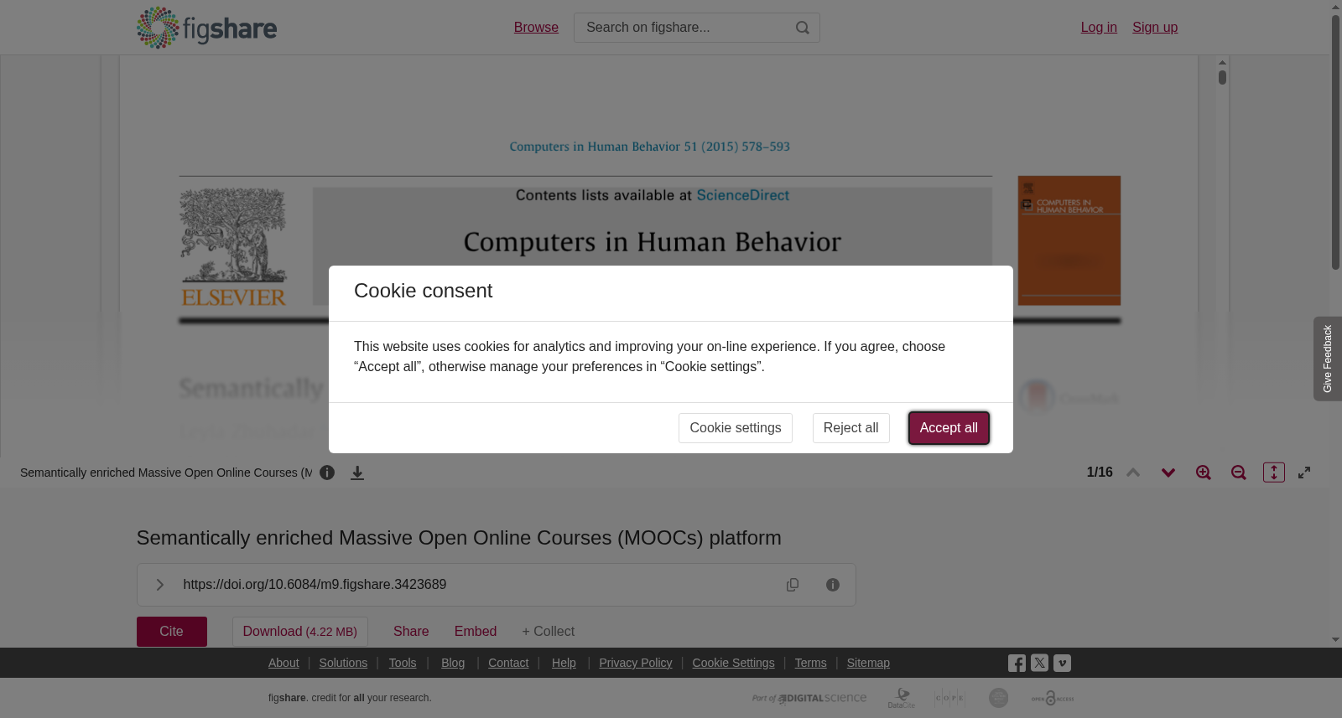Open figshare Facebook page icon
This screenshot has width=1342, height=718.
point(1017,664)
